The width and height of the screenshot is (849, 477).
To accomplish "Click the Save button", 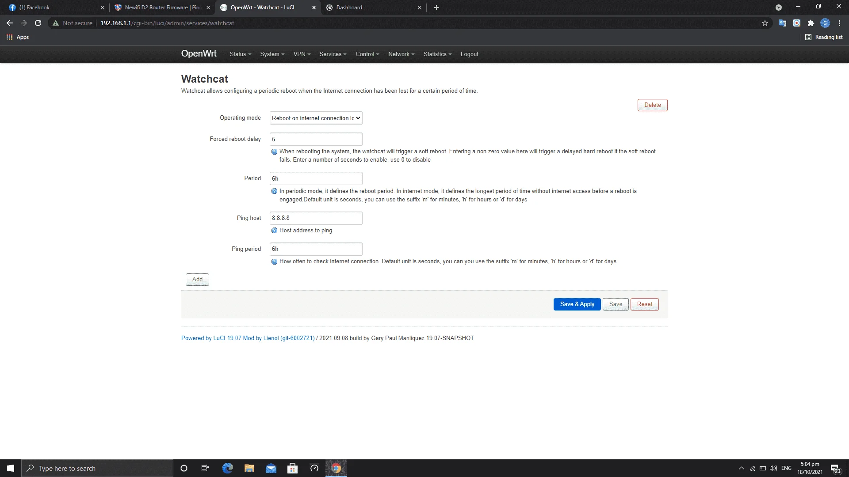I will [615, 304].
